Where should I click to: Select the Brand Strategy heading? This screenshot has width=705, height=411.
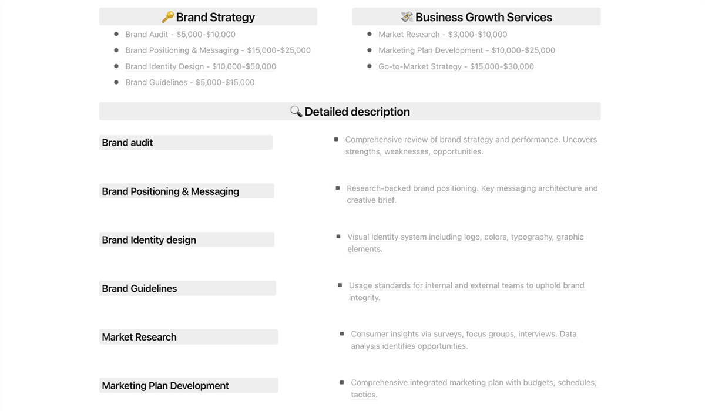[208, 17]
